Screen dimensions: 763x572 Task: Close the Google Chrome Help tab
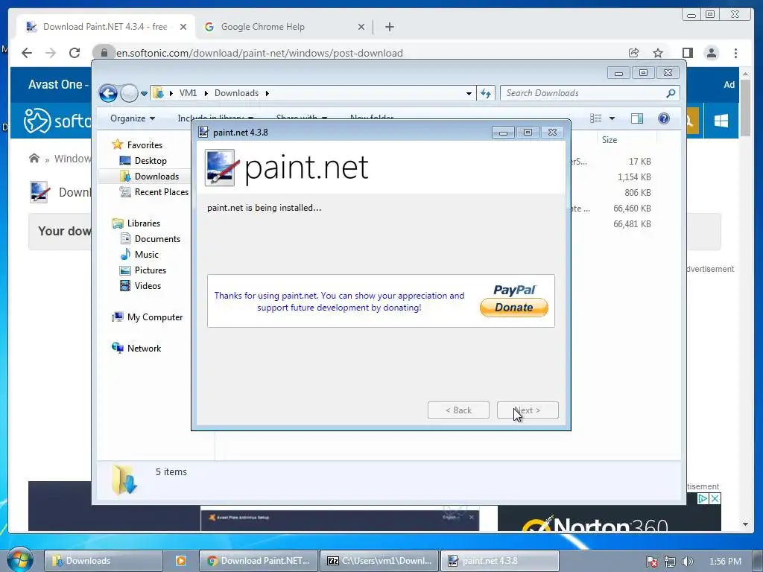[361, 27]
